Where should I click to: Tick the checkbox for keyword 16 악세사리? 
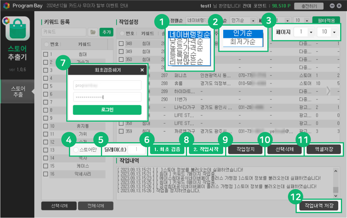tap(45, 174)
